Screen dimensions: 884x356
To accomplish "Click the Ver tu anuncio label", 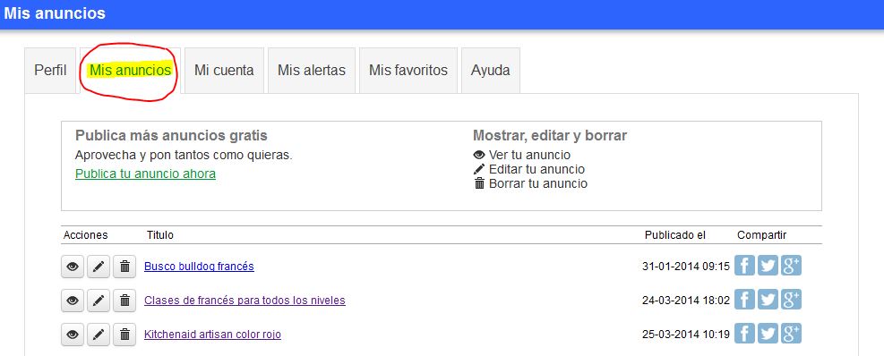I will click(x=530, y=155).
